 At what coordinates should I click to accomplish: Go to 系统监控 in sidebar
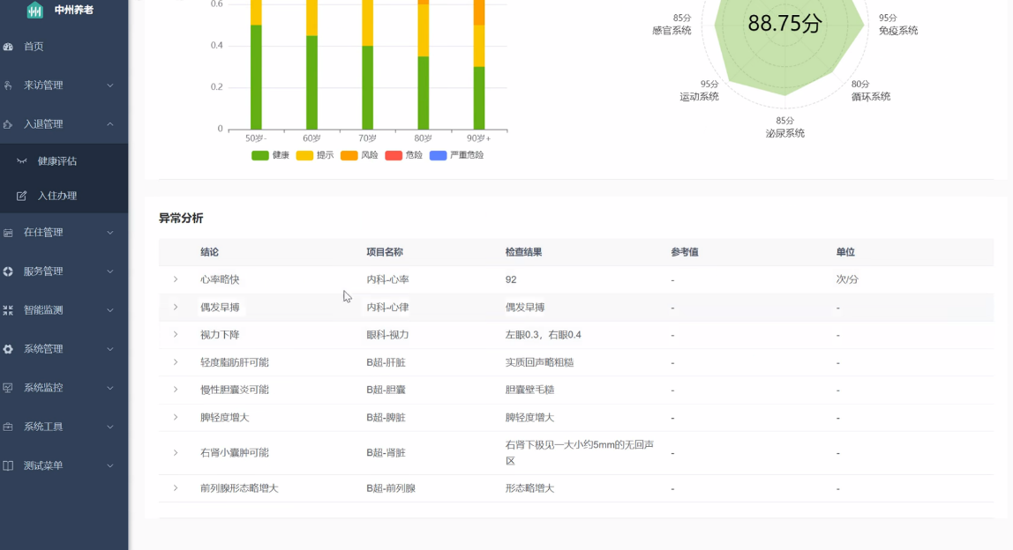pyautogui.click(x=43, y=388)
